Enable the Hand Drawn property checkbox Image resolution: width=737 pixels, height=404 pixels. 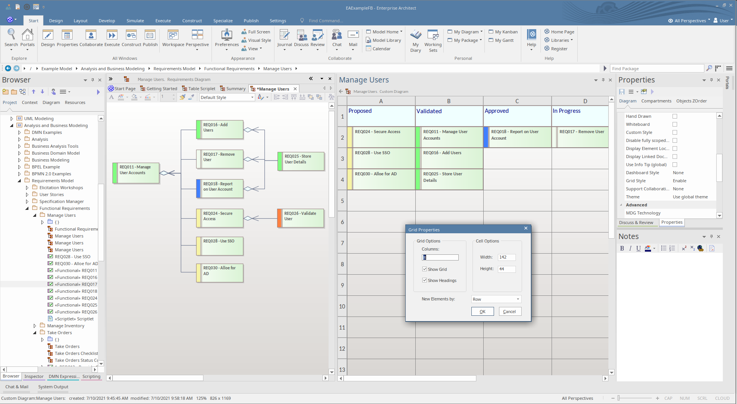pyautogui.click(x=674, y=116)
